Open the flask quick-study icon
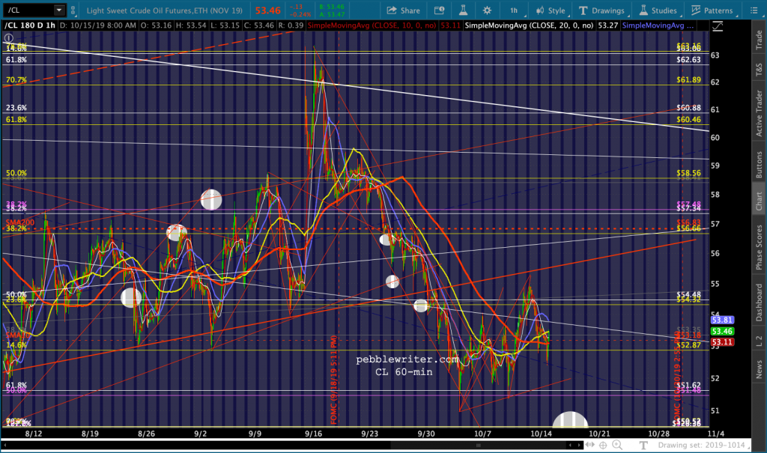The height and width of the screenshot is (453, 767). click(463, 10)
